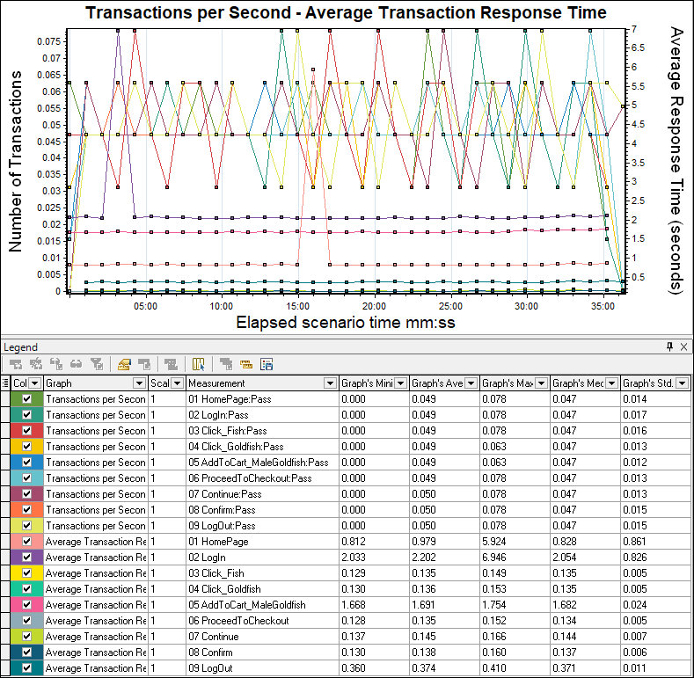Click the Graph's Std. column header
The width and height of the screenshot is (694, 678).
[x=648, y=383]
